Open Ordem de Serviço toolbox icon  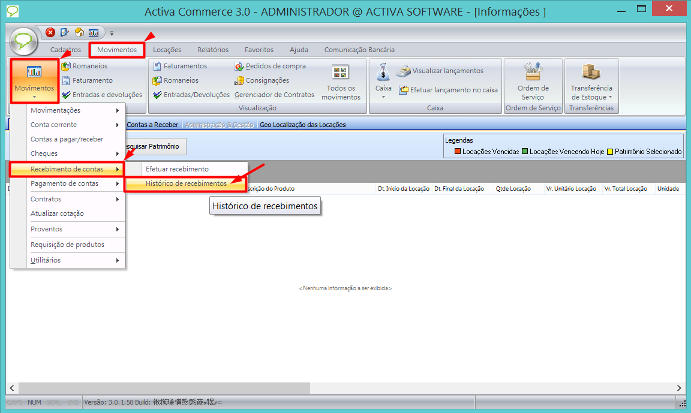[533, 73]
